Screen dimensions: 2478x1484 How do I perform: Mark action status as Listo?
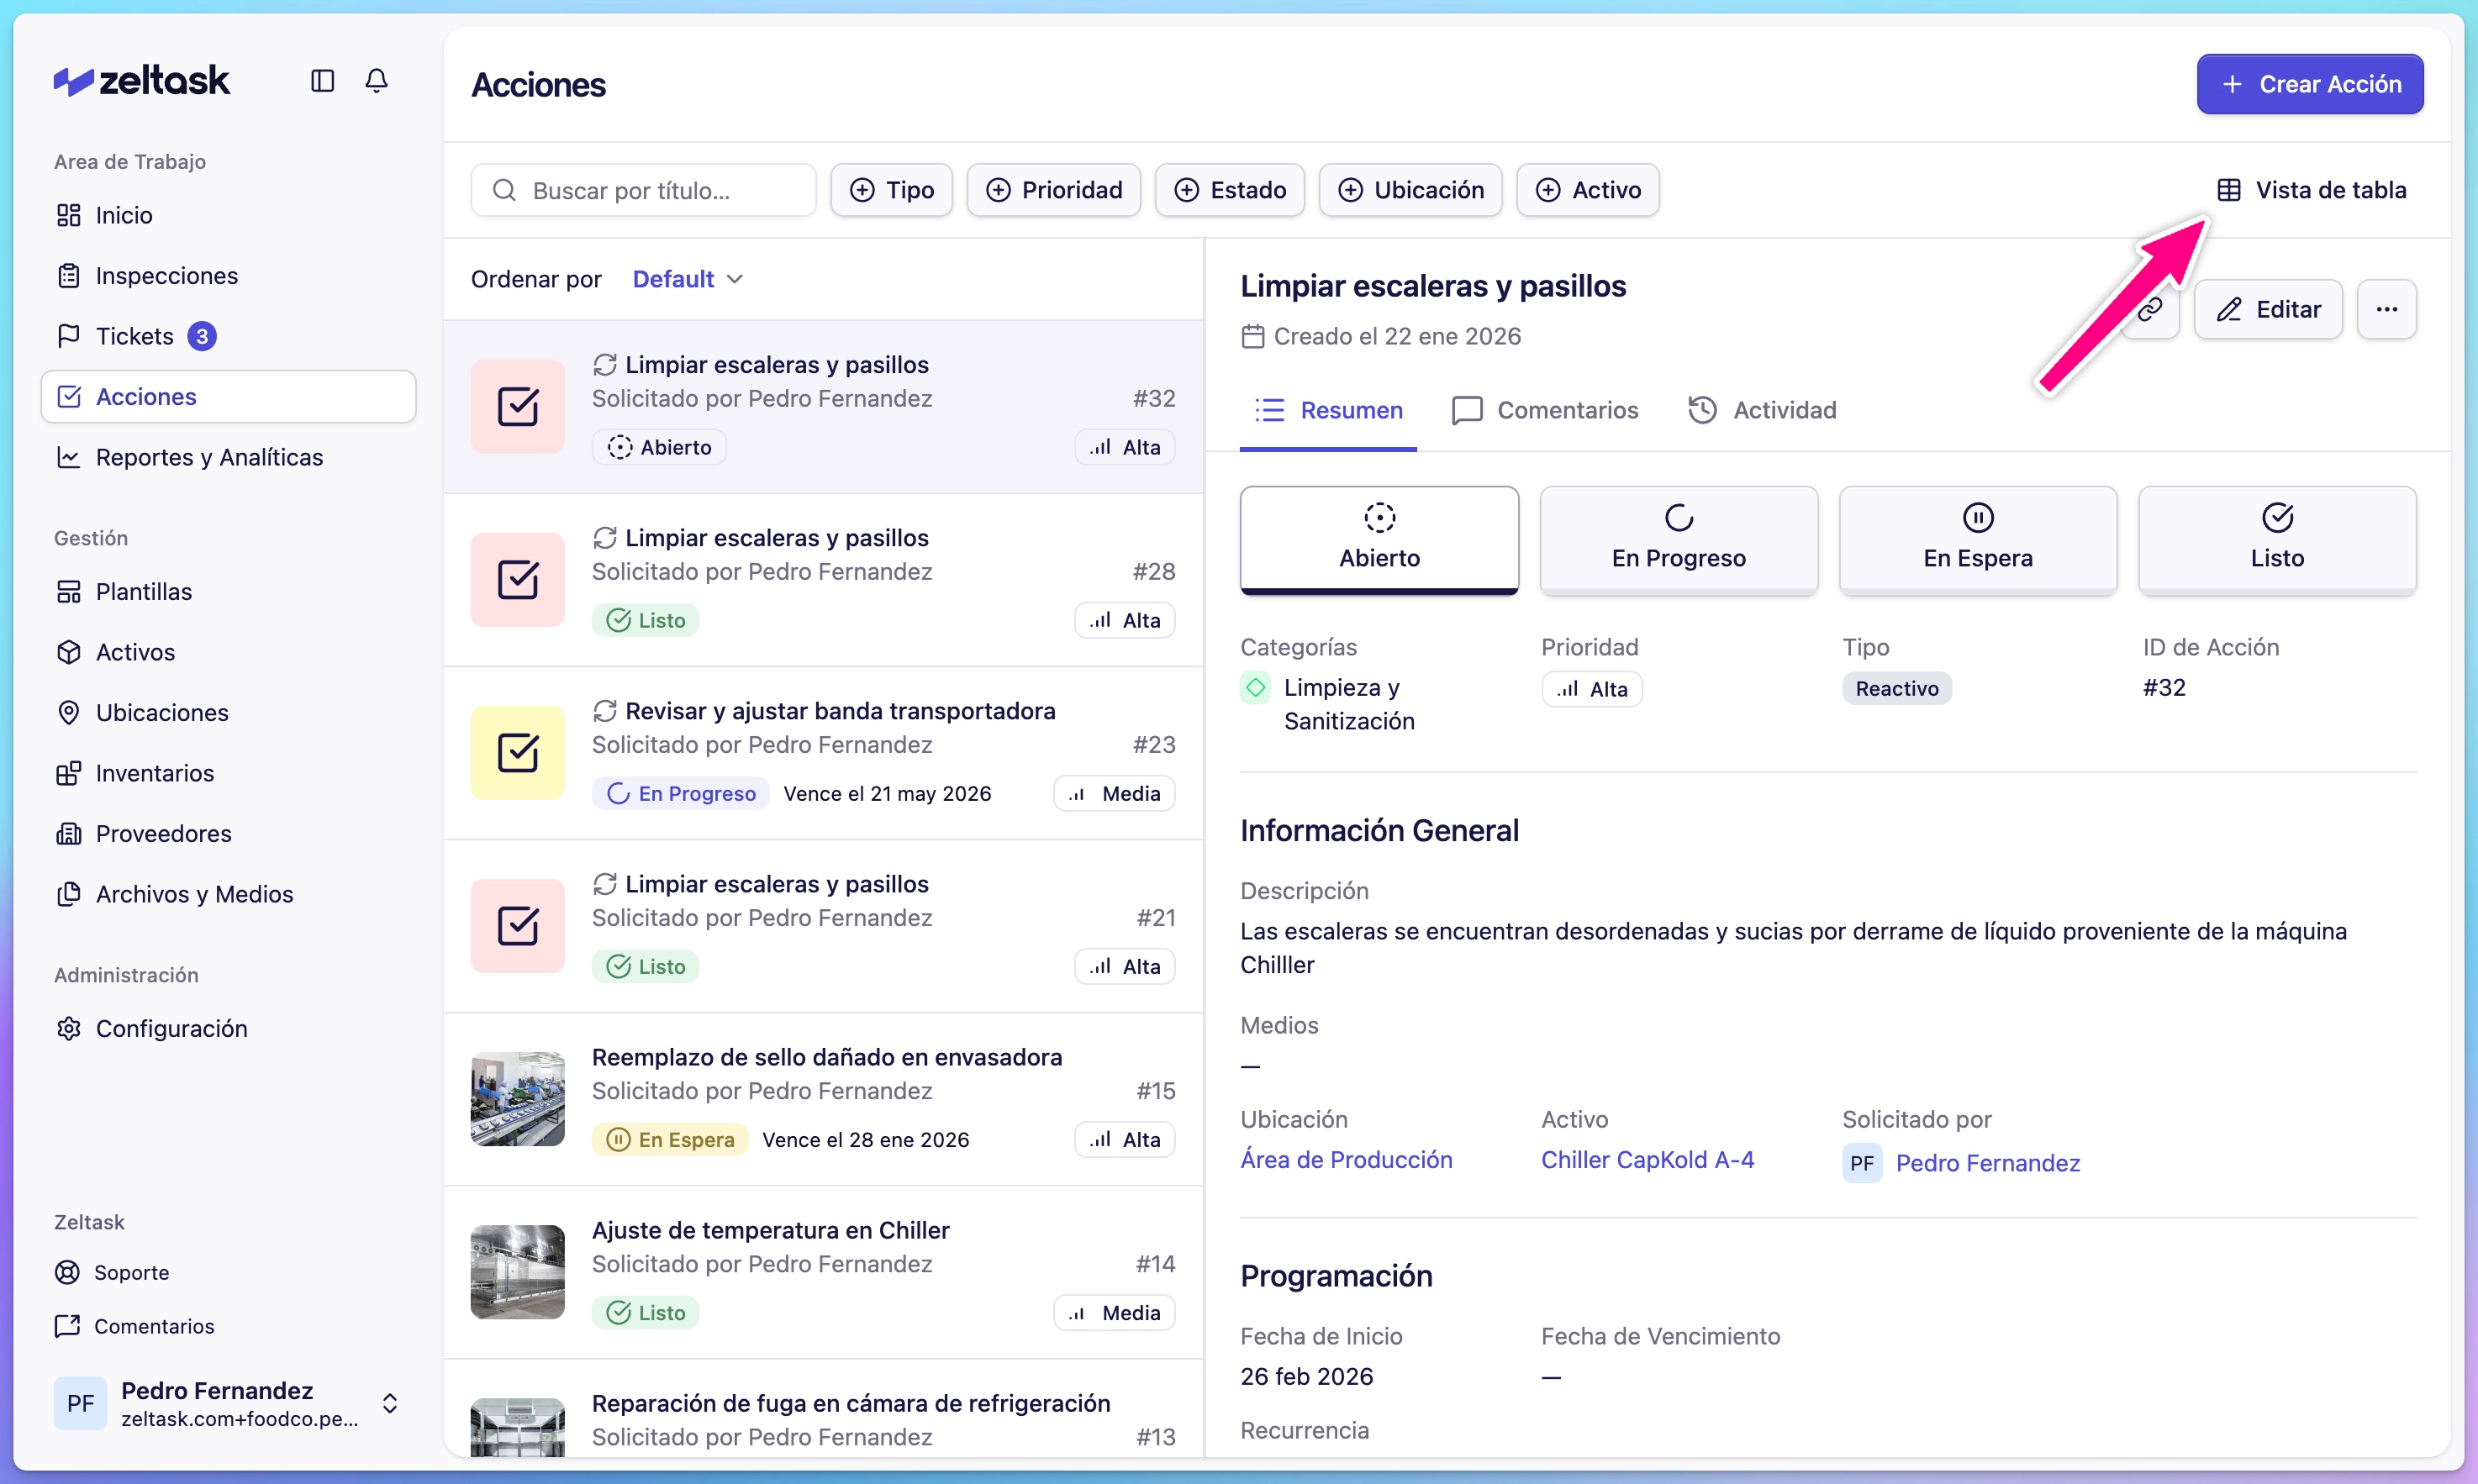click(x=2276, y=539)
